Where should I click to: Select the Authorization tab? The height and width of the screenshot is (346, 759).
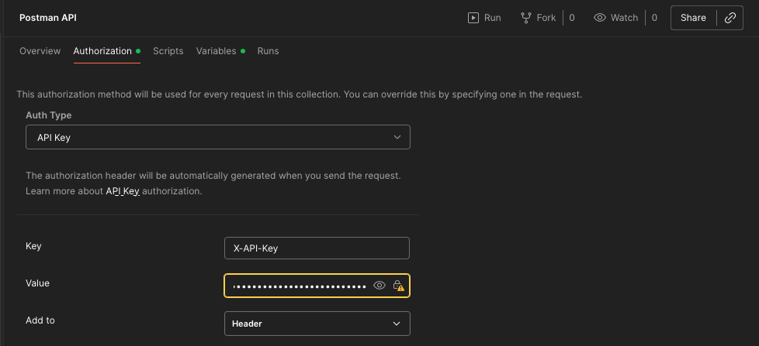coord(102,51)
